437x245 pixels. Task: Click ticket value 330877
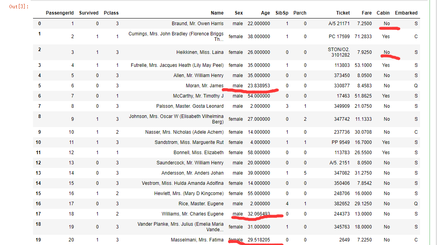[342, 86]
